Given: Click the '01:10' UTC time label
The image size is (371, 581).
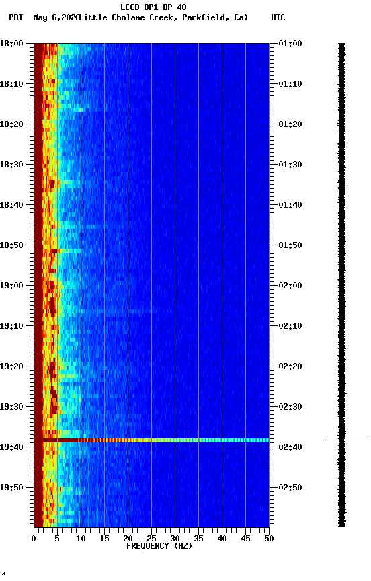Looking at the screenshot, I should [x=290, y=84].
